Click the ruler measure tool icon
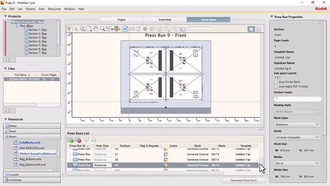The height and width of the screenshot is (186, 330). click(132, 29)
